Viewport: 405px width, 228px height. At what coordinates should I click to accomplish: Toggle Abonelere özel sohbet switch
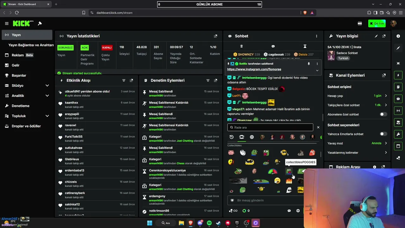pyautogui.click(x=383, y=114)
